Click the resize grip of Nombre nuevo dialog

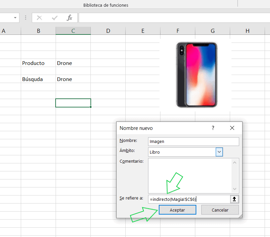(241, 216)
